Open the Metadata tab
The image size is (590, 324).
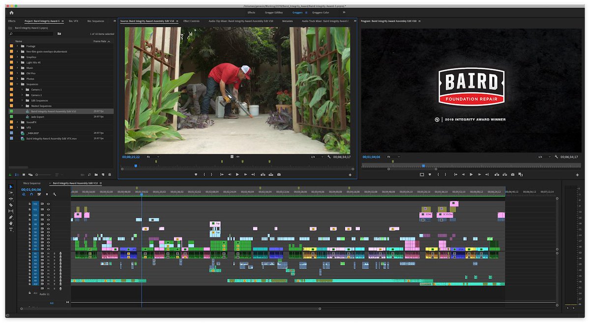(288, 21)
